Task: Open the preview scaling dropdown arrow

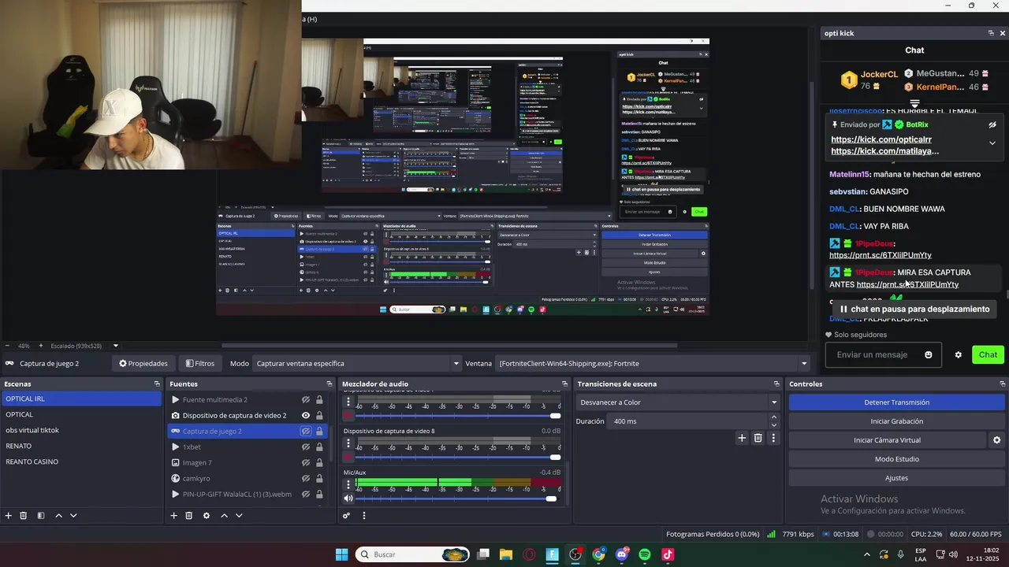Action: (116, 346)
